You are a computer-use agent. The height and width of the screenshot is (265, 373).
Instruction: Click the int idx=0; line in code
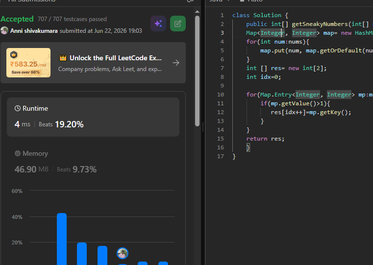(264, 77)
